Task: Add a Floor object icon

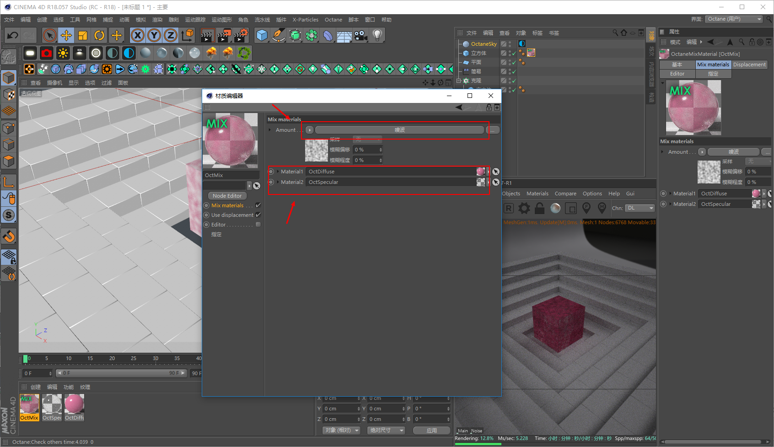Action: pyautogui.click(x=344, y=35)
